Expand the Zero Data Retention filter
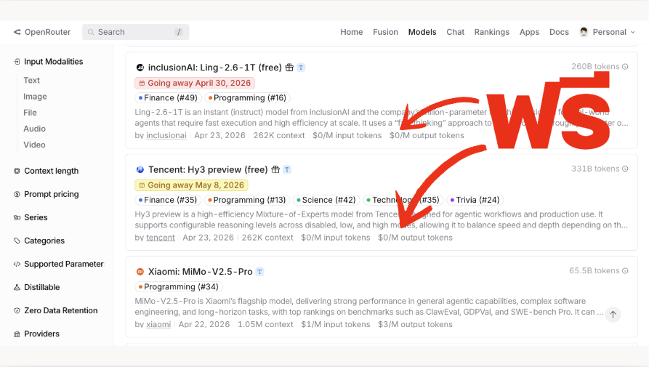The width and height of the screenshot is (649, 367). pyautogui.click(x=61, y=310)
